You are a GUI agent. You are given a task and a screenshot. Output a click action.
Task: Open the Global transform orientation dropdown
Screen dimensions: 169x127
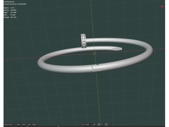click(87, 124)
